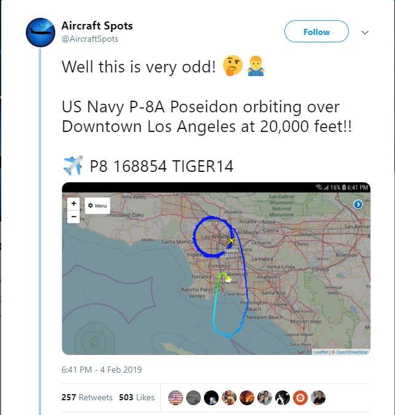Screen dimensions: 395x415
Task: Open the Aircraft Spots display name
Action: click(x=97, y=26)
